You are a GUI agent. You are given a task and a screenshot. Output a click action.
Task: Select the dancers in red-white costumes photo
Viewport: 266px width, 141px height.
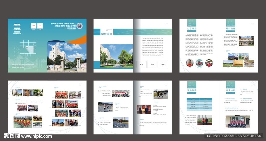(x=61, y=113)
